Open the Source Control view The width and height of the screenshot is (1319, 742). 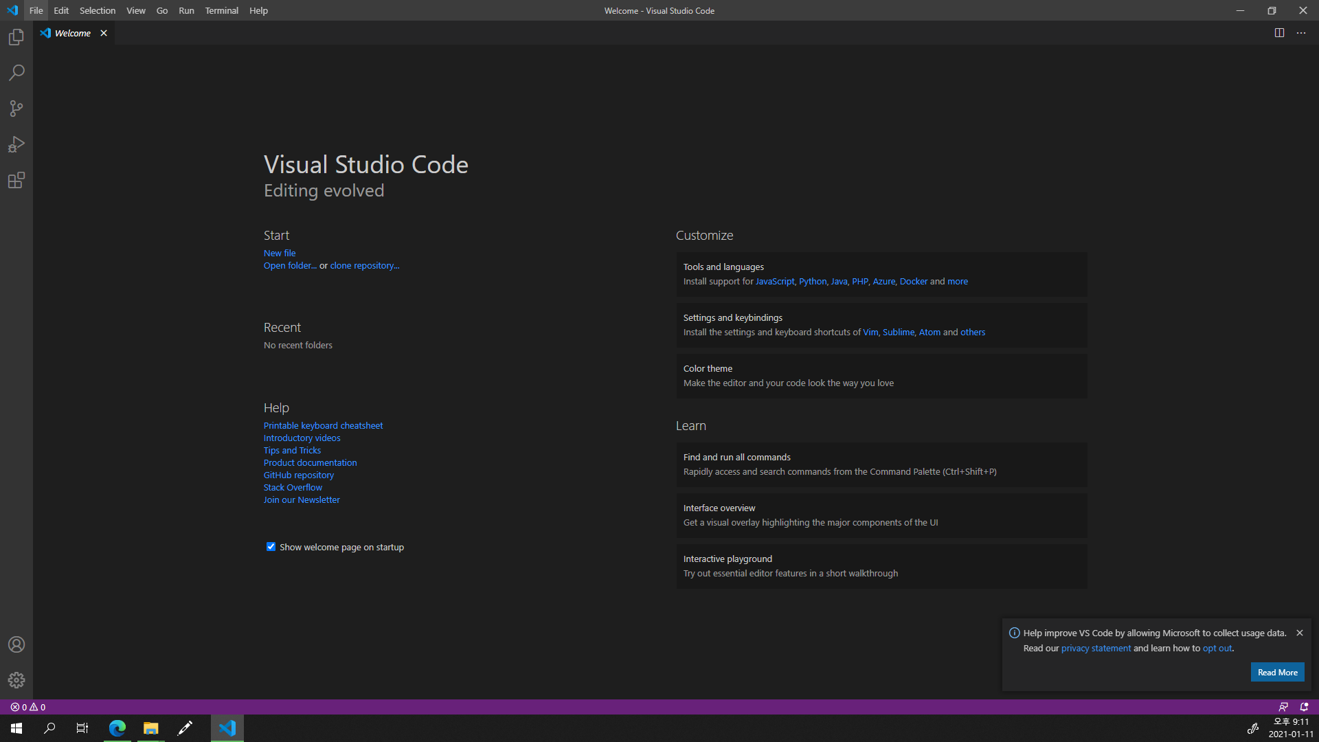tap(16, 109)
